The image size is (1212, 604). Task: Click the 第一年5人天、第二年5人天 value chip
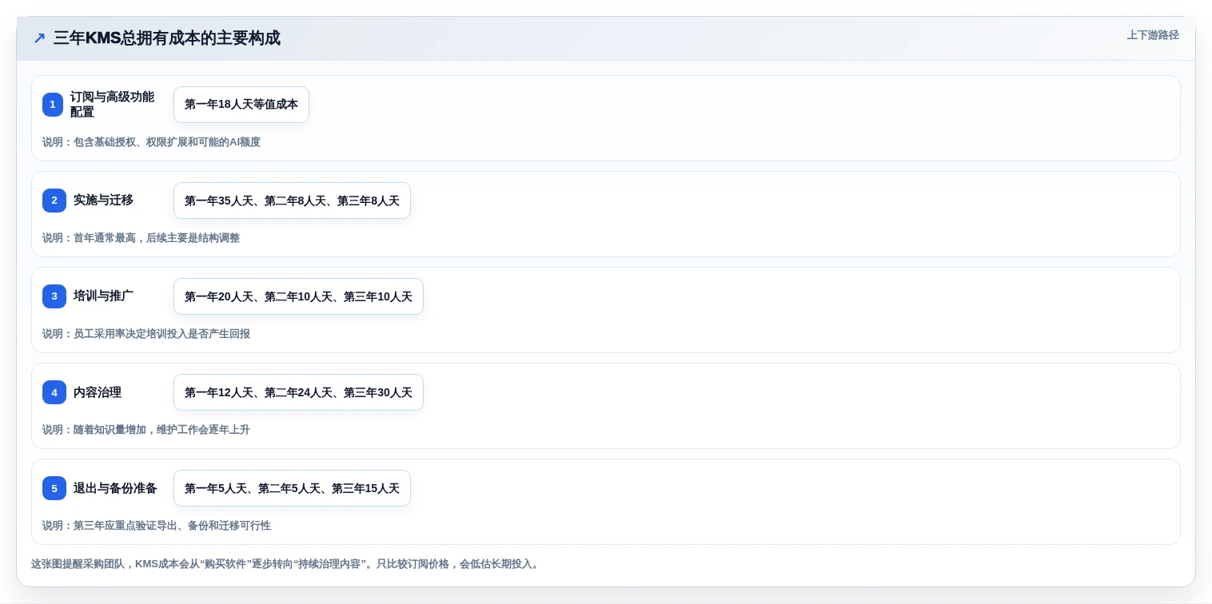click(x=292, y=488)
